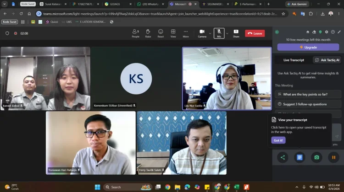344x192 pixels.
Task: Take a screenshot with Tactiq camera icon
Action: 316,157
